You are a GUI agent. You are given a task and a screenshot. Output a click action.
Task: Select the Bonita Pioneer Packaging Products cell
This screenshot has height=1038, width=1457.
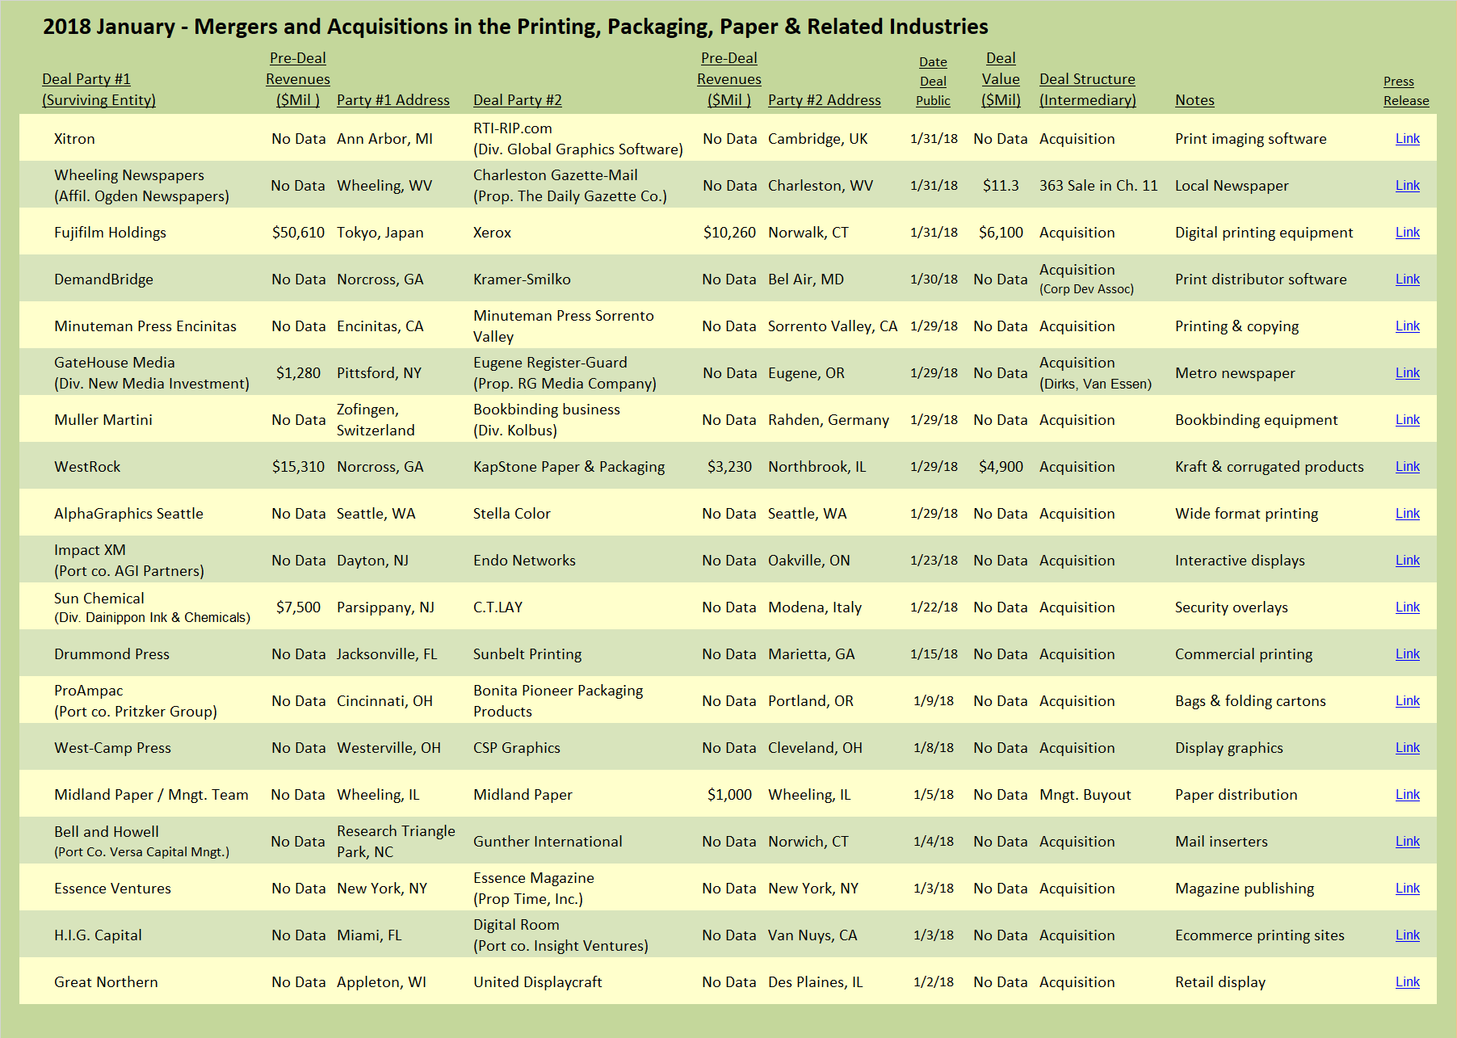[x=558, y=701]
